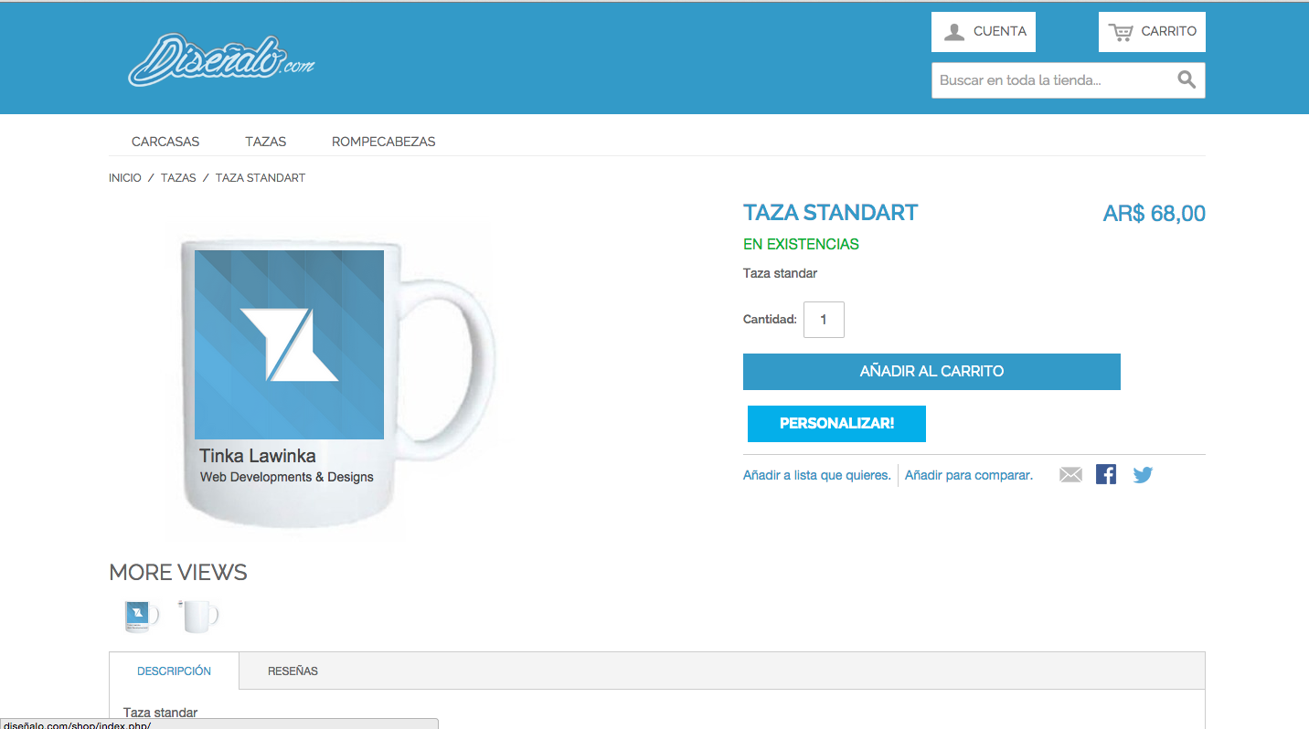
Task: Click the MORE VIEWS heading
Action: [178, 573]
